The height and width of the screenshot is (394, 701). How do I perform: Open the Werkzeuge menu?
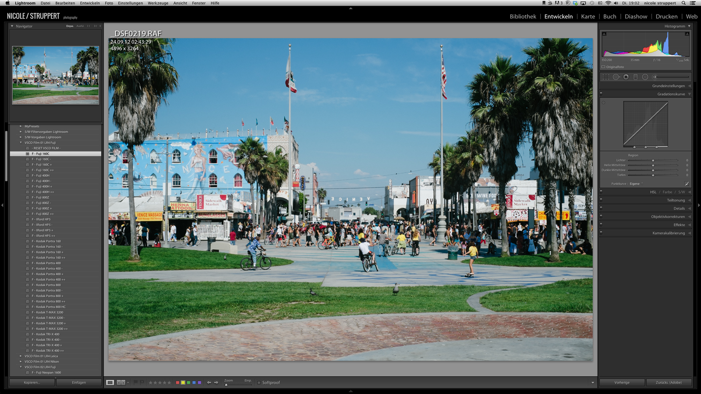[158, 3]
